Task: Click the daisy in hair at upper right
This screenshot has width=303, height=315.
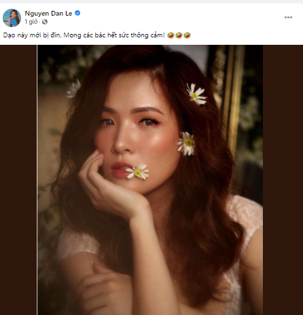Action: pyautogui.click(x=196, y=94)
